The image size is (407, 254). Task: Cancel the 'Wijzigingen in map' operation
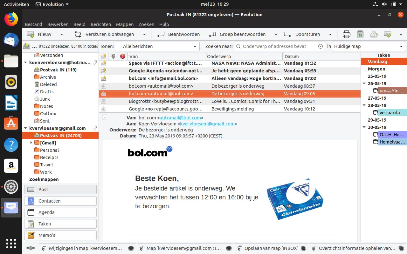coord(131,248)
